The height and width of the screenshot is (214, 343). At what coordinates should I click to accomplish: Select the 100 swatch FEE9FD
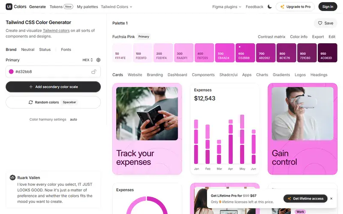tap(143, 53)
